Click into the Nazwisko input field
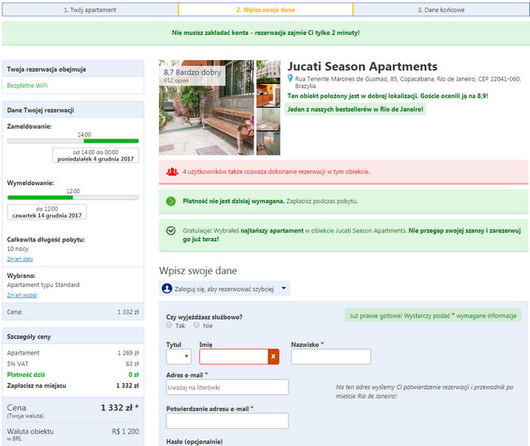Image resolution: width=530 pixels, height=446 pixels. click(331, 356)
